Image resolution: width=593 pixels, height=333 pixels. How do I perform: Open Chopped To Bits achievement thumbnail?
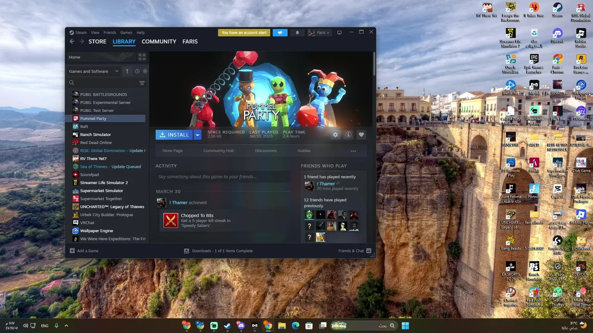point(171,220)
